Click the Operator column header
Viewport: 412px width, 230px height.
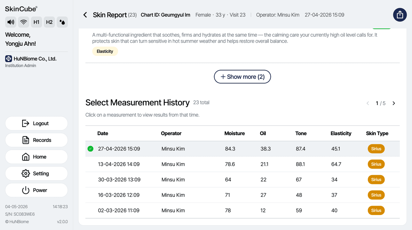tap(171, 133)
